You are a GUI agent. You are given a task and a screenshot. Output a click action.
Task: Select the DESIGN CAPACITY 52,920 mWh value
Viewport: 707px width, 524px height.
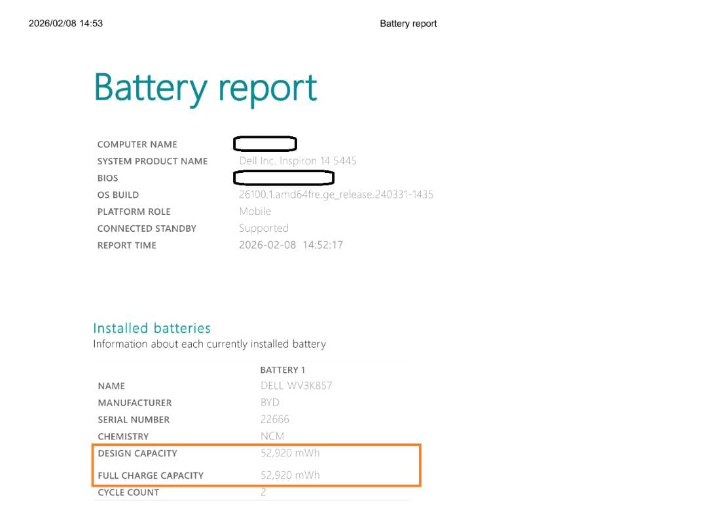290,453
